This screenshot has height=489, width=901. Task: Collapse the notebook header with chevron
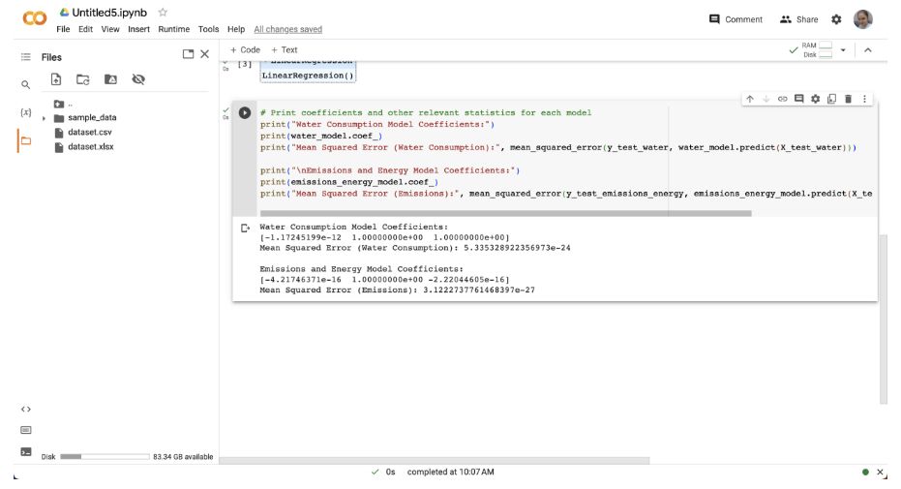click(x=868, y=50)
